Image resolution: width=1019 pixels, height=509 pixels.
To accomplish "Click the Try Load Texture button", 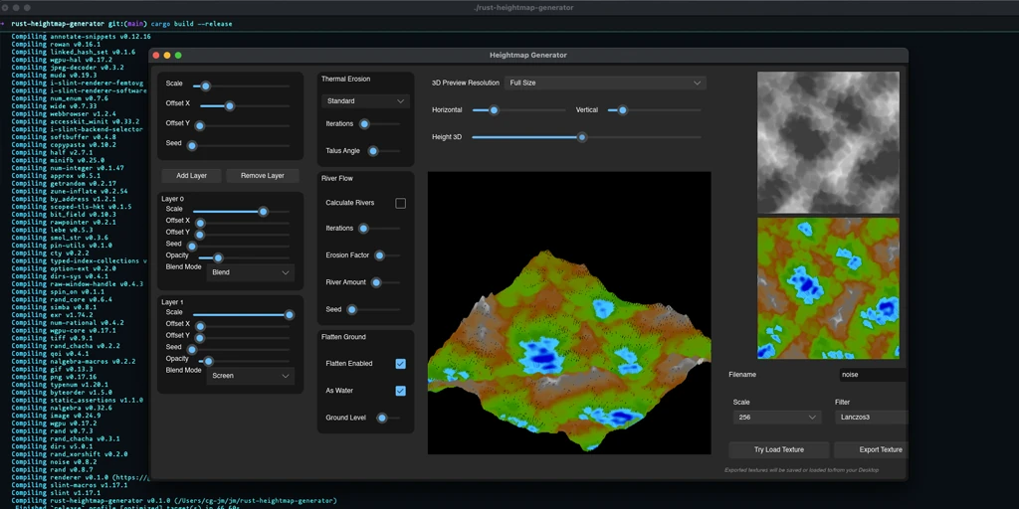I will tap(779, 450).
